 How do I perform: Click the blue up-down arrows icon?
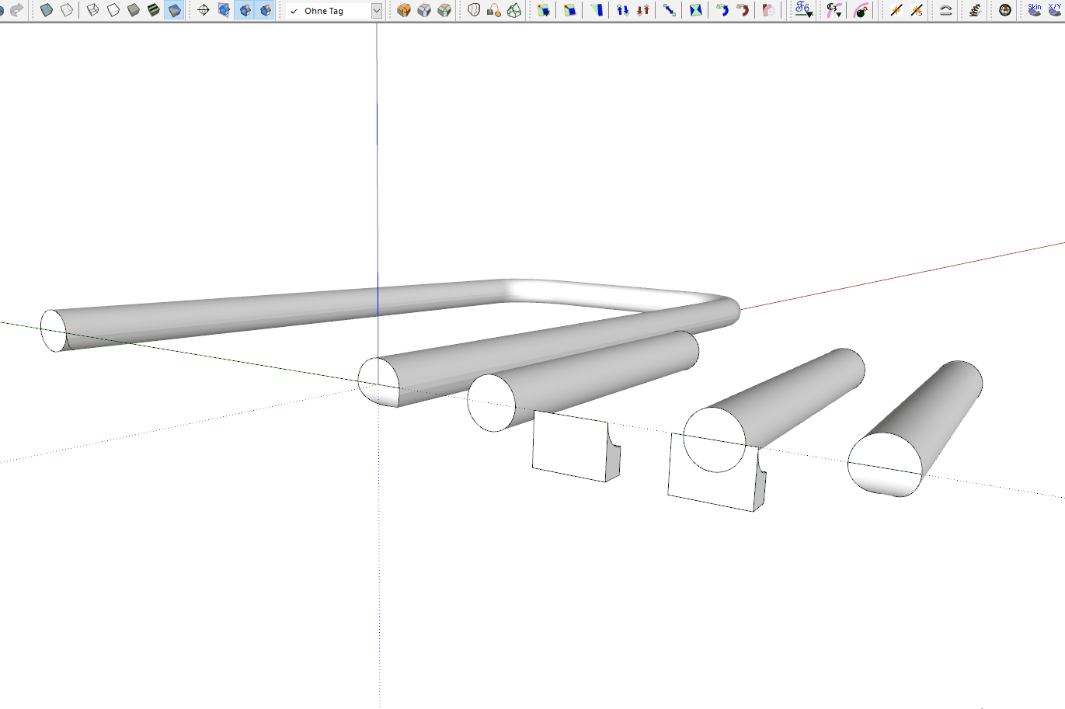tap(622, 10)
